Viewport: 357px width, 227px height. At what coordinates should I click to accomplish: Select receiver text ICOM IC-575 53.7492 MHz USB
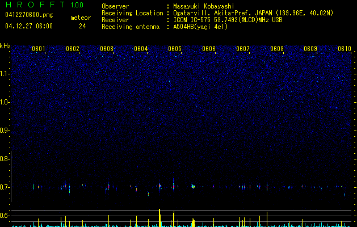point(228,20)
